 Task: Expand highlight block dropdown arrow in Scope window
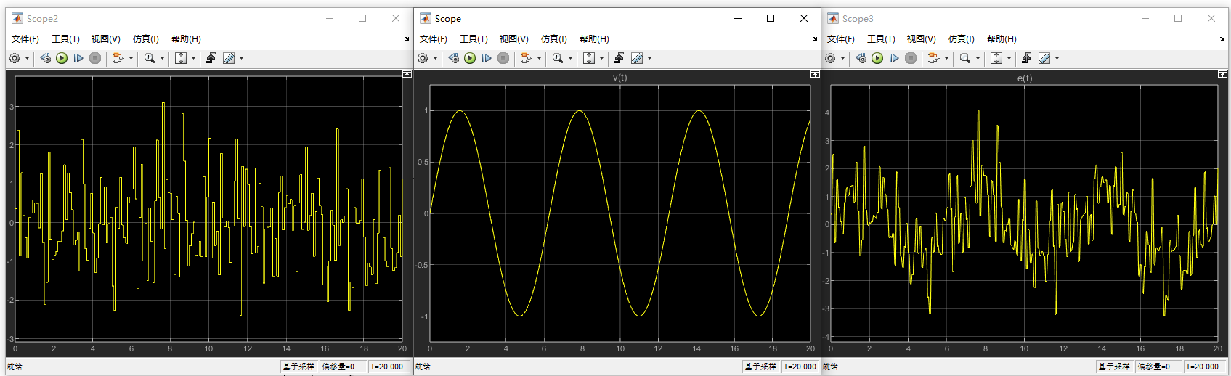tap(539, 58)
